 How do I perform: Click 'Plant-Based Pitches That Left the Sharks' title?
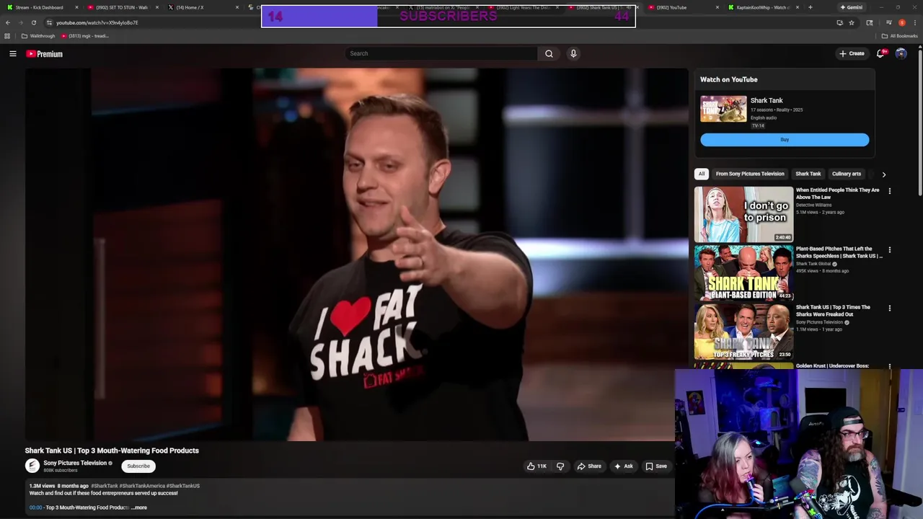(x=839, y=252)
